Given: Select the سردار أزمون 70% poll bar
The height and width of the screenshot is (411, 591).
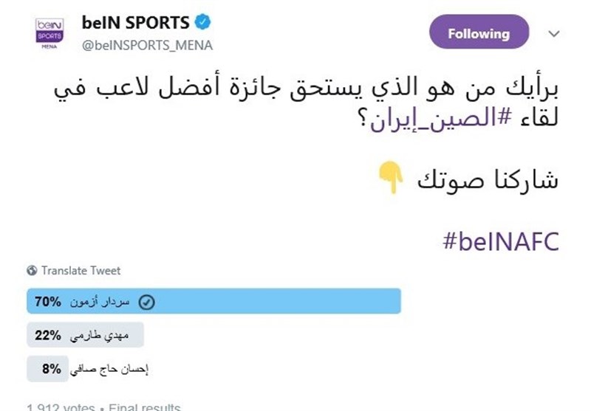Looking at the screenshot, I should pyautogui.click(x=213, y=302).
